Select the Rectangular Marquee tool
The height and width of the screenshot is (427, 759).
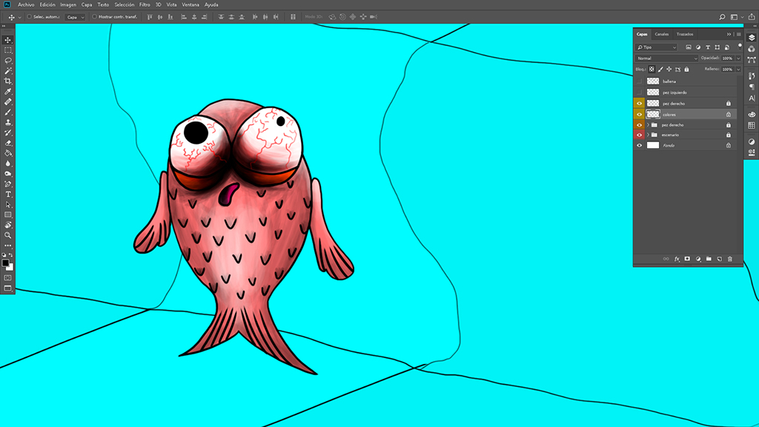click(7, 50)
